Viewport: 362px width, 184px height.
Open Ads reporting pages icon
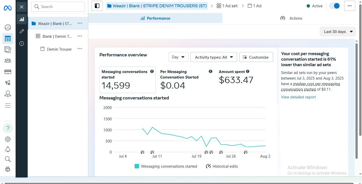pos(8,50)
